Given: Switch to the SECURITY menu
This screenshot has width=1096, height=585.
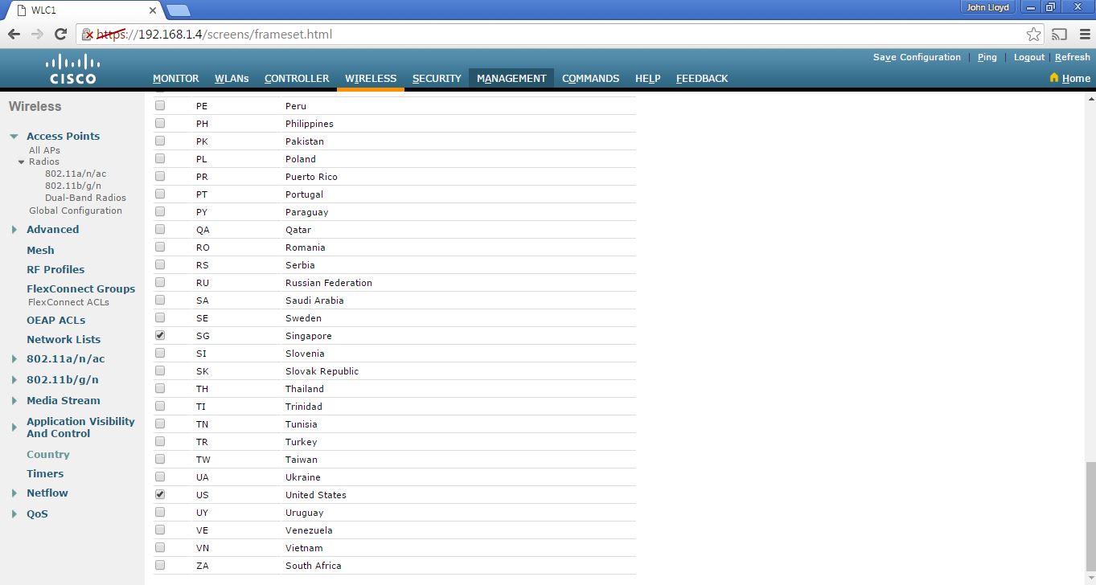Looking at the screenshot, I should point(437,78).
